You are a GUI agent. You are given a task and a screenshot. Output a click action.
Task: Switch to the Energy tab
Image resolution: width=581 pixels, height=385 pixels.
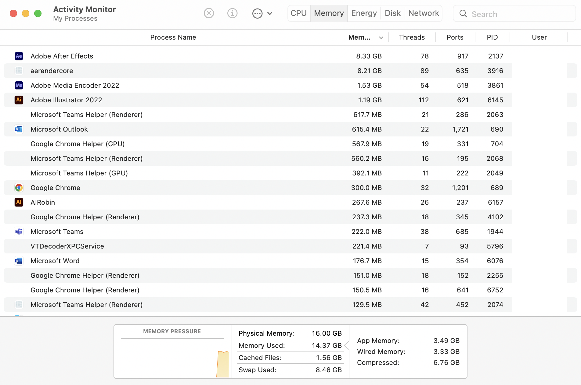[364, 13]
